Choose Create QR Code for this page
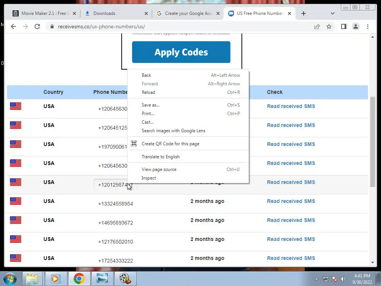The height and width of the screenshot is (286, 381). click(x=188, y=143)
